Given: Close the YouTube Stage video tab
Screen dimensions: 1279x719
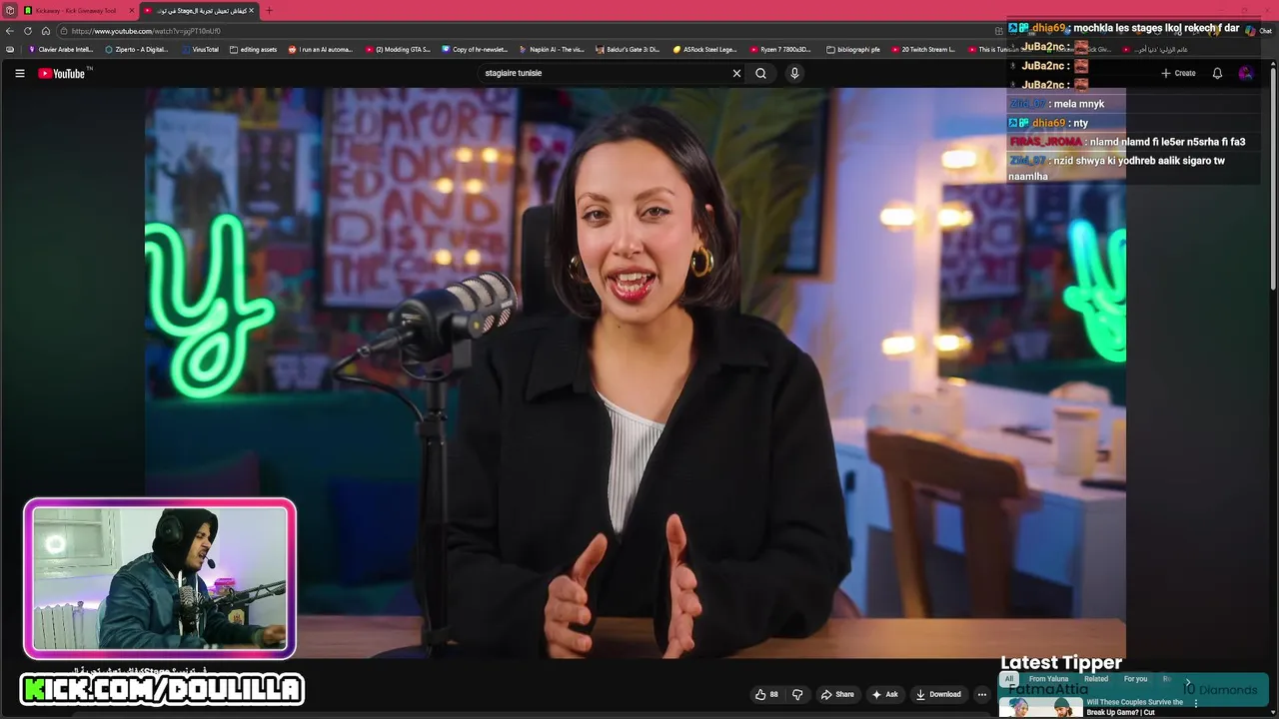Looking at the screenshot, I should coord(251,10).
